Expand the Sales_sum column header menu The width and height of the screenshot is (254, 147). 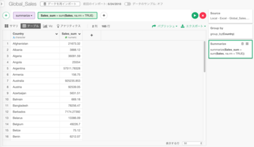(80, 34)
